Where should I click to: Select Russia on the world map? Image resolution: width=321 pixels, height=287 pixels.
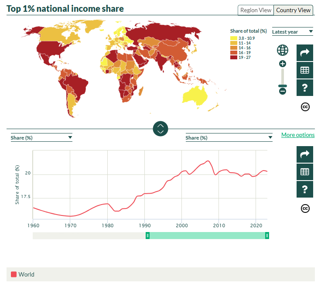coord(164,32)
